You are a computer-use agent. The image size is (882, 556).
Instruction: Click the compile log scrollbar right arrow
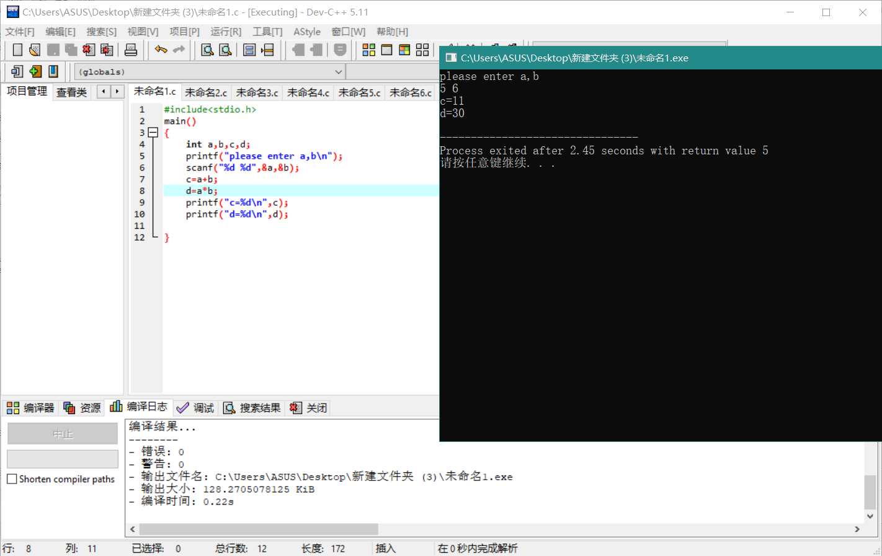tap(857, 529)
